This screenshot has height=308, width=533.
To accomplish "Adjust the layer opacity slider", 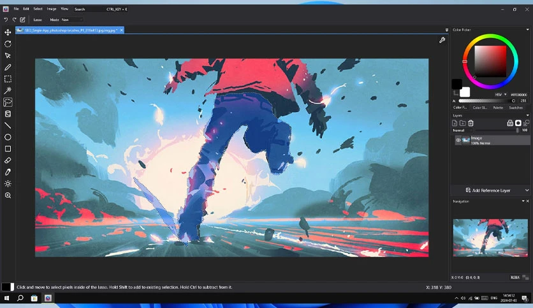I will coord(497,130).
